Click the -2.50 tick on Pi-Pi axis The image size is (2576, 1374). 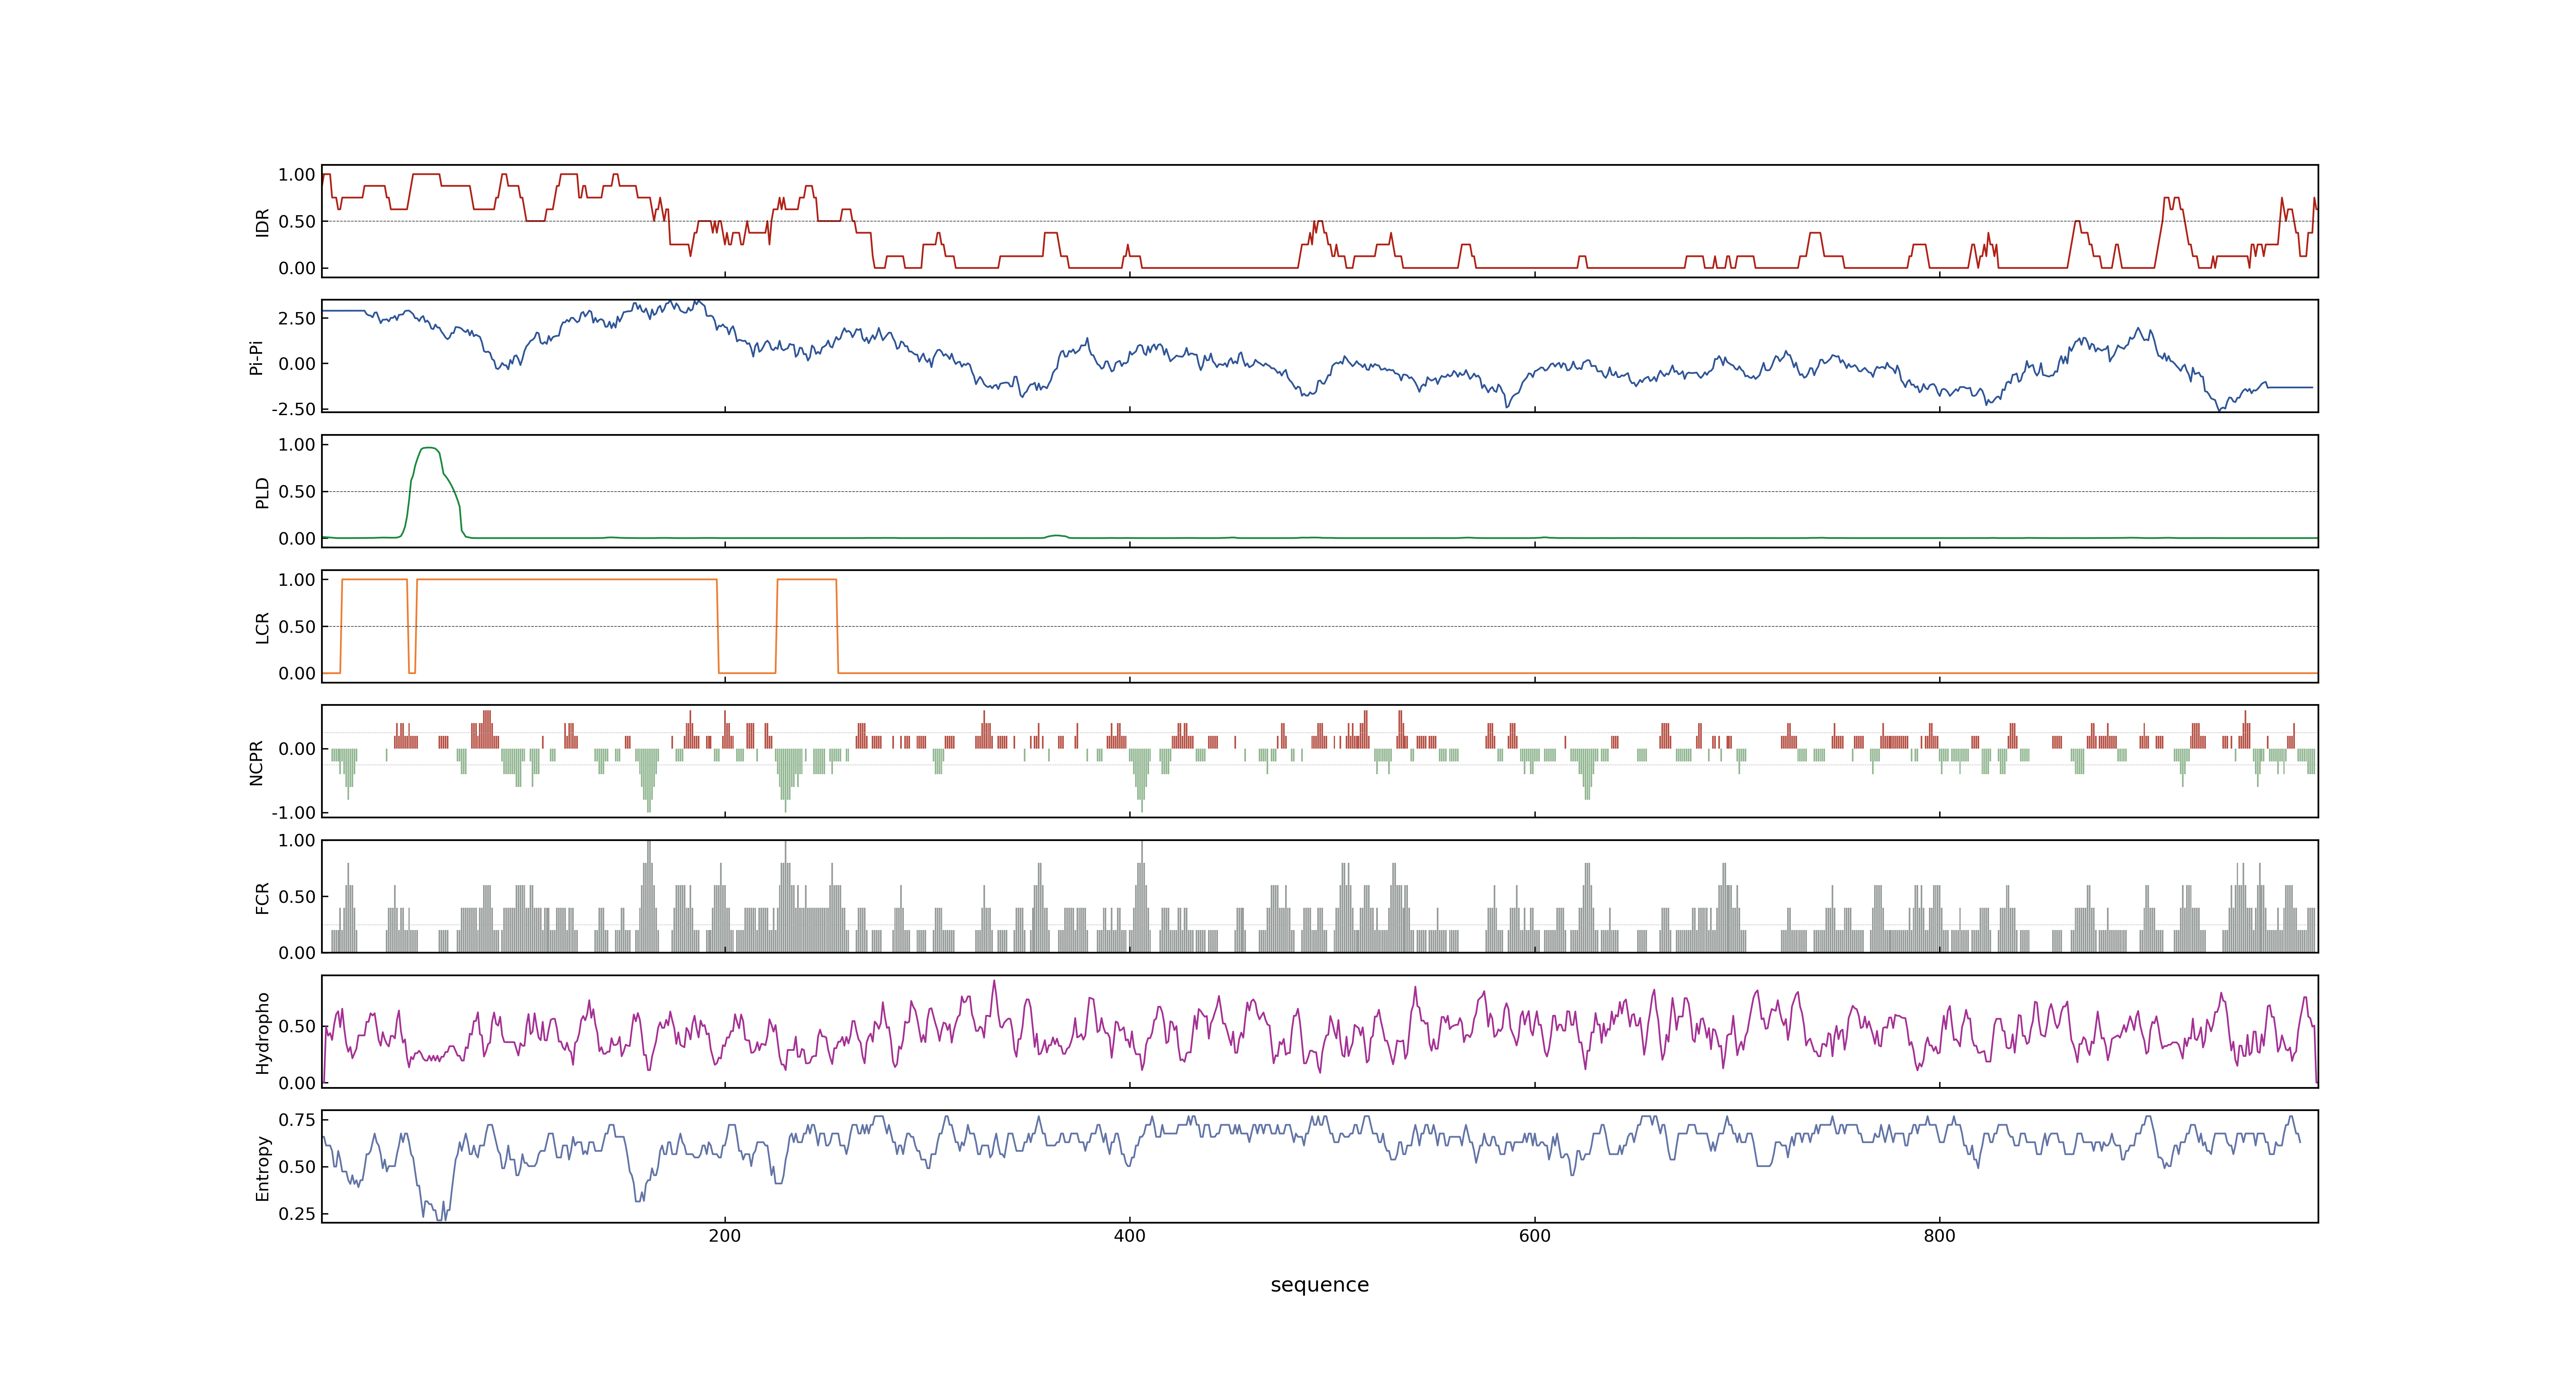pos(293,409)
